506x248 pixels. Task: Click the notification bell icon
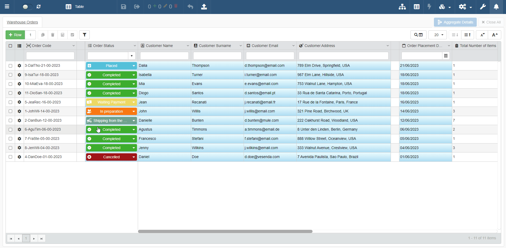tap(496, 7)
